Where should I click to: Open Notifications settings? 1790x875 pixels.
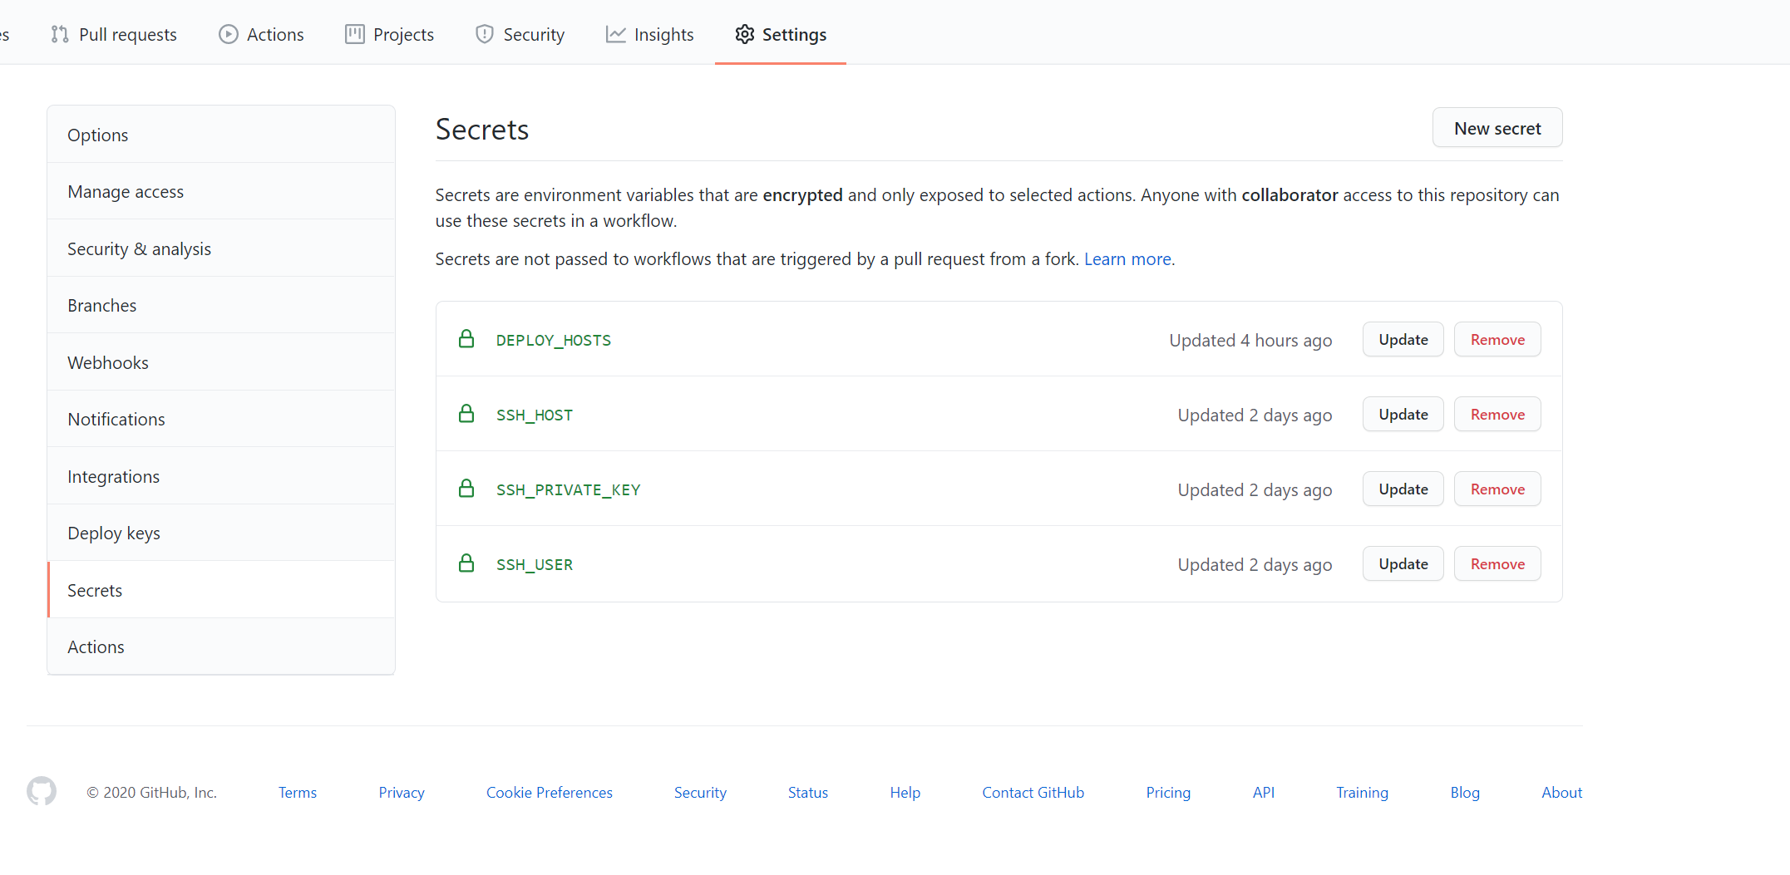(221, 419)
